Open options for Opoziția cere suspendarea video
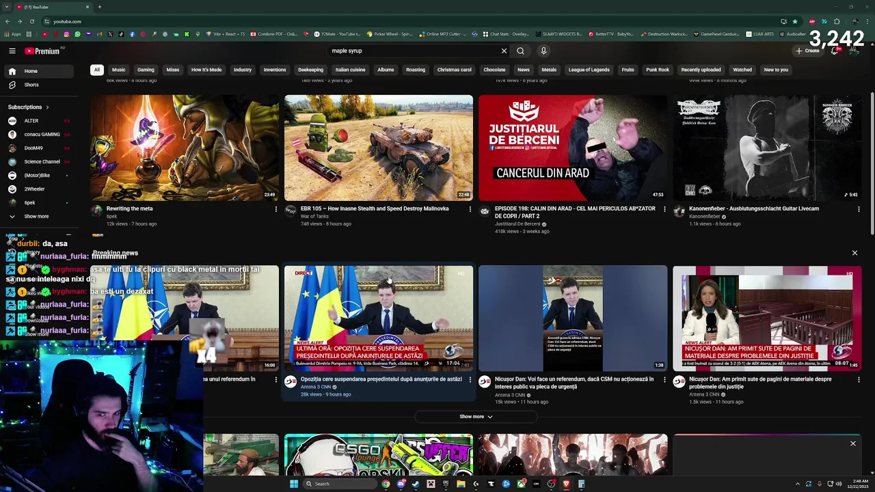 (x=470, y=380)
